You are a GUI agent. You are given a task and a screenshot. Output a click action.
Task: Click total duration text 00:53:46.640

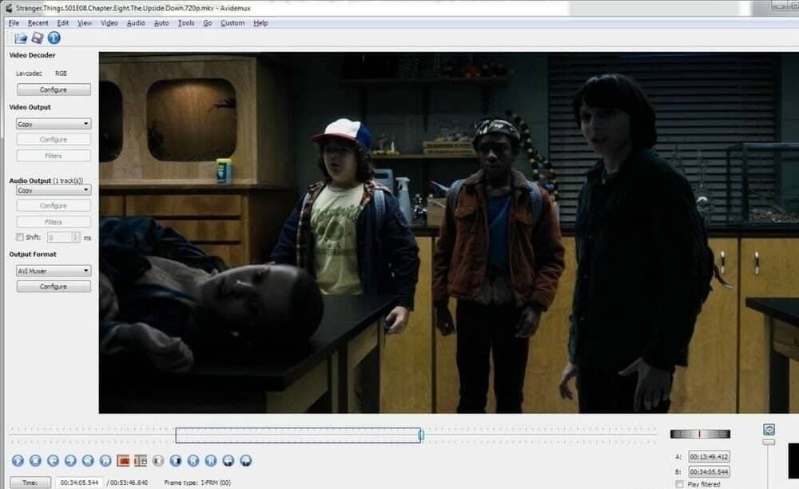pyautogui.click(x=129, y=483)
